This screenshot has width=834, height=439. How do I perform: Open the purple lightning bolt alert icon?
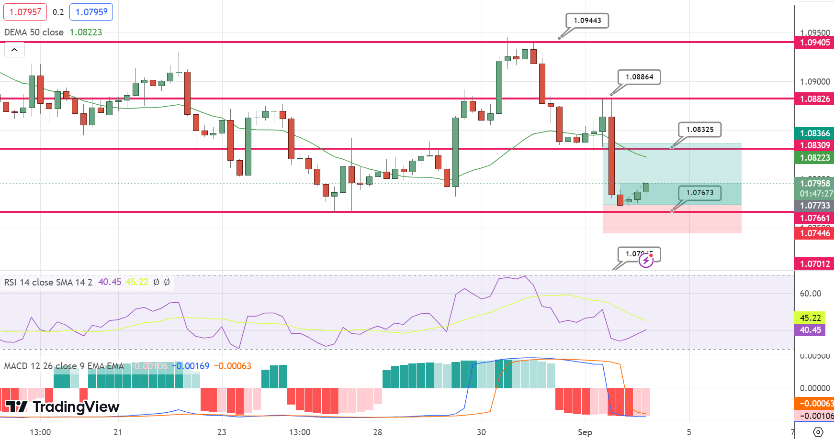pyautogui.click(x=646, y=261)
